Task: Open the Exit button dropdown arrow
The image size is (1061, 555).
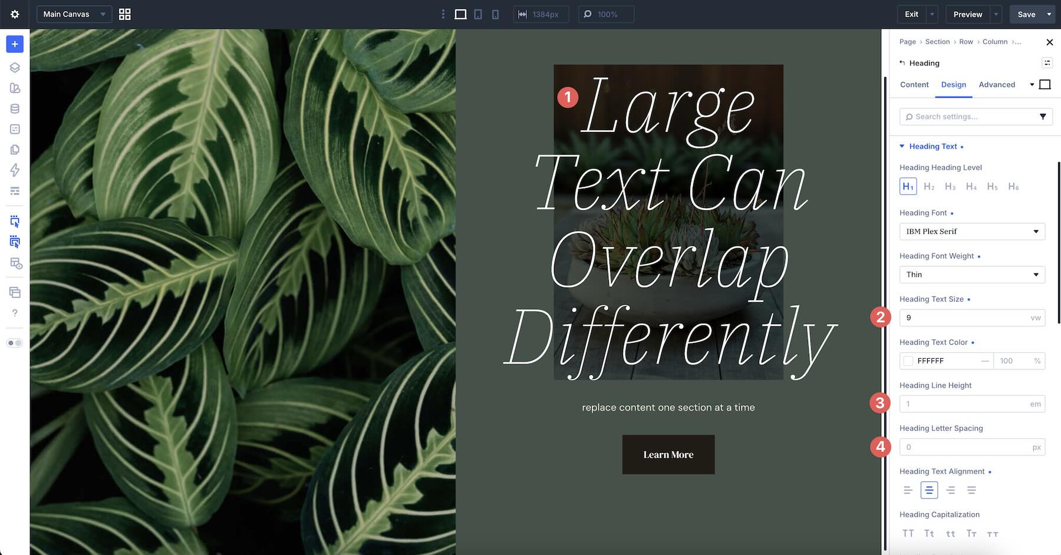Action: pyautogui.click(x=932, y=14)
